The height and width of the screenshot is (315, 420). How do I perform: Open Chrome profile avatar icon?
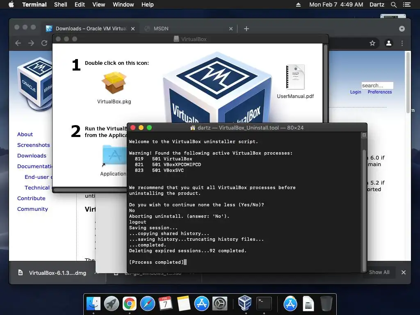(x=389, y=43)
